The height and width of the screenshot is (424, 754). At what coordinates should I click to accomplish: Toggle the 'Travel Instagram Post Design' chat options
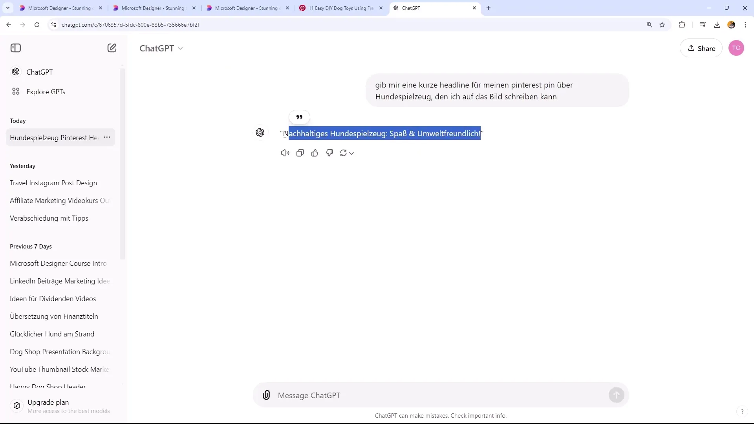tap(107, 182)
